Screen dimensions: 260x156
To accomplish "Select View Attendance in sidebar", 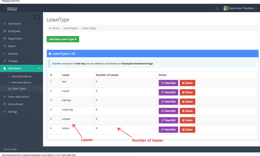I will [x=21, y=83].
